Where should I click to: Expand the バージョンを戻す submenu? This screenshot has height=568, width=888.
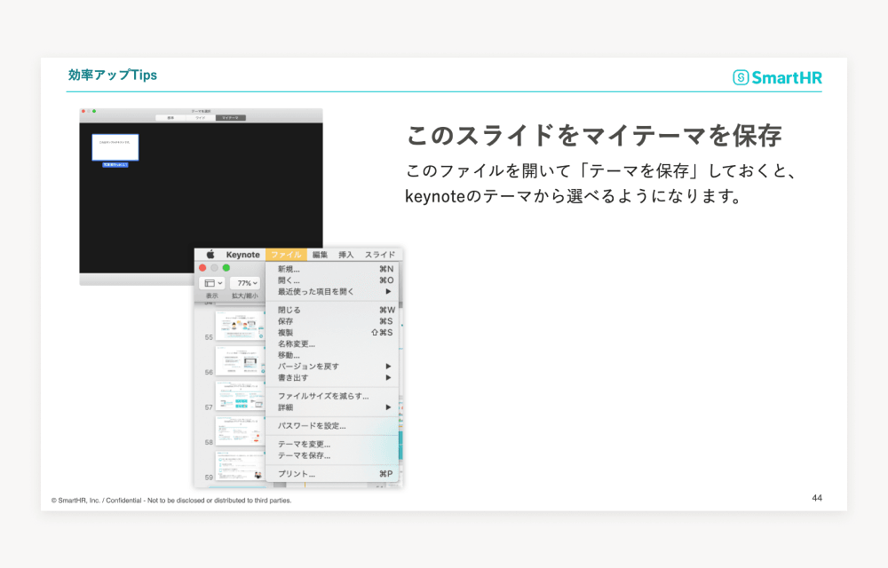click(387, 366)
